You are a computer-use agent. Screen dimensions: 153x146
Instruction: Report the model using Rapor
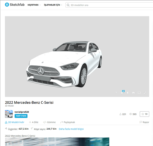click(x=145, y=122)
